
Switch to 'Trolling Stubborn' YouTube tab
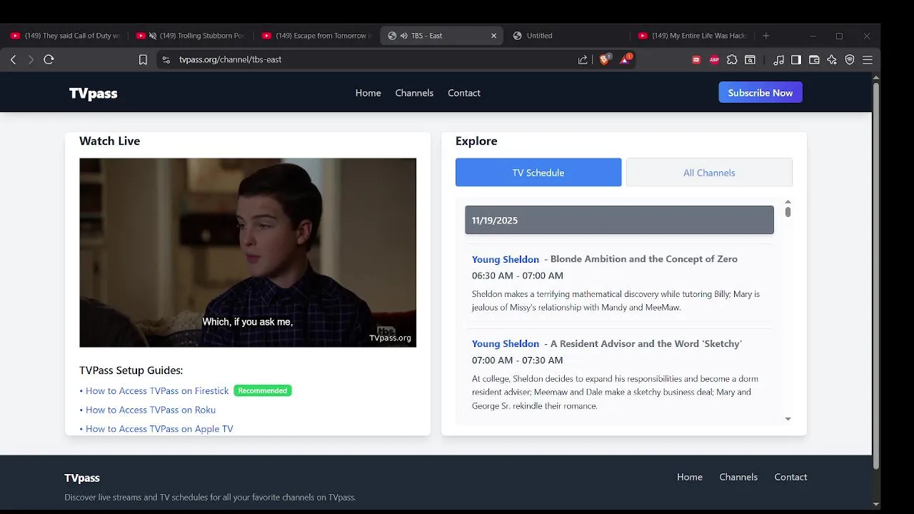pos(191,36)
